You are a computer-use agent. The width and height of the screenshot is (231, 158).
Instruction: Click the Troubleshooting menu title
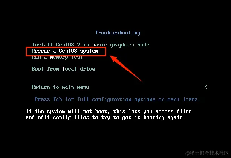[118, 33]
